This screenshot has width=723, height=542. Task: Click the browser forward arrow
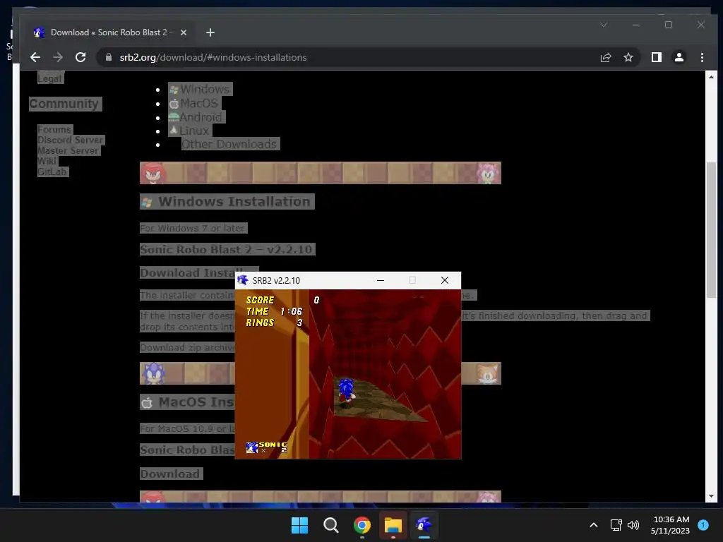[58, 57]
